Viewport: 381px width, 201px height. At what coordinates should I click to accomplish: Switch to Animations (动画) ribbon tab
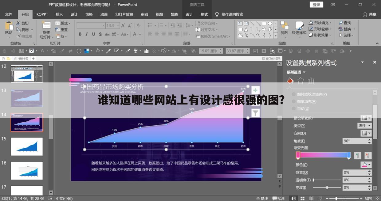(x=104, y=14)
